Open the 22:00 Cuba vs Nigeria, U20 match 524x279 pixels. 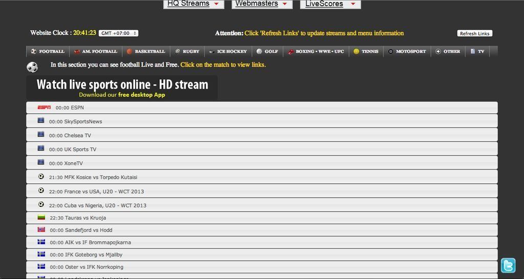point(262,204)
